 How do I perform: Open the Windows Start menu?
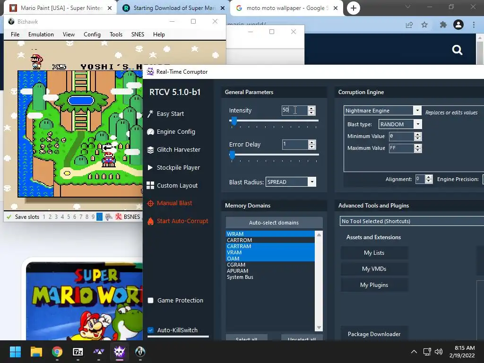[15, 352]
